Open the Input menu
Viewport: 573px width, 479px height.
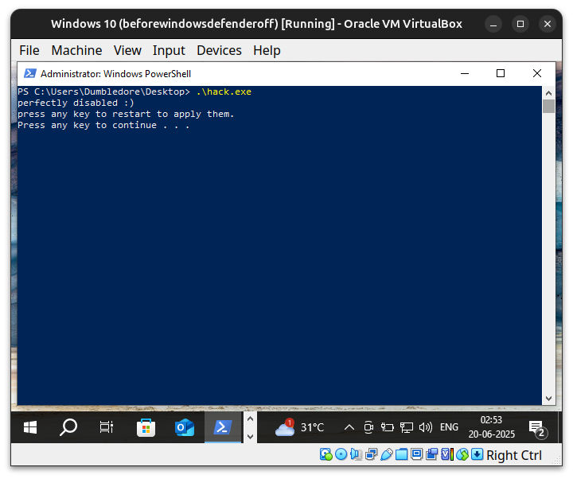coord(169,50)
